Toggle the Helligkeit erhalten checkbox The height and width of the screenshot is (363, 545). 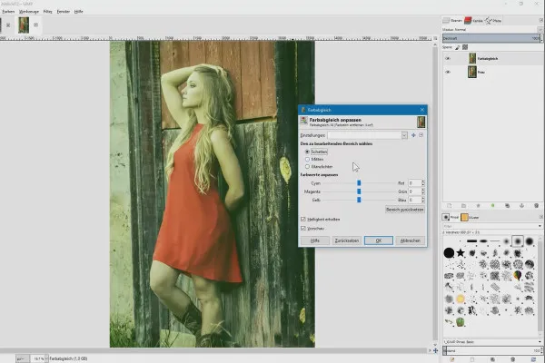pos(303,219)
